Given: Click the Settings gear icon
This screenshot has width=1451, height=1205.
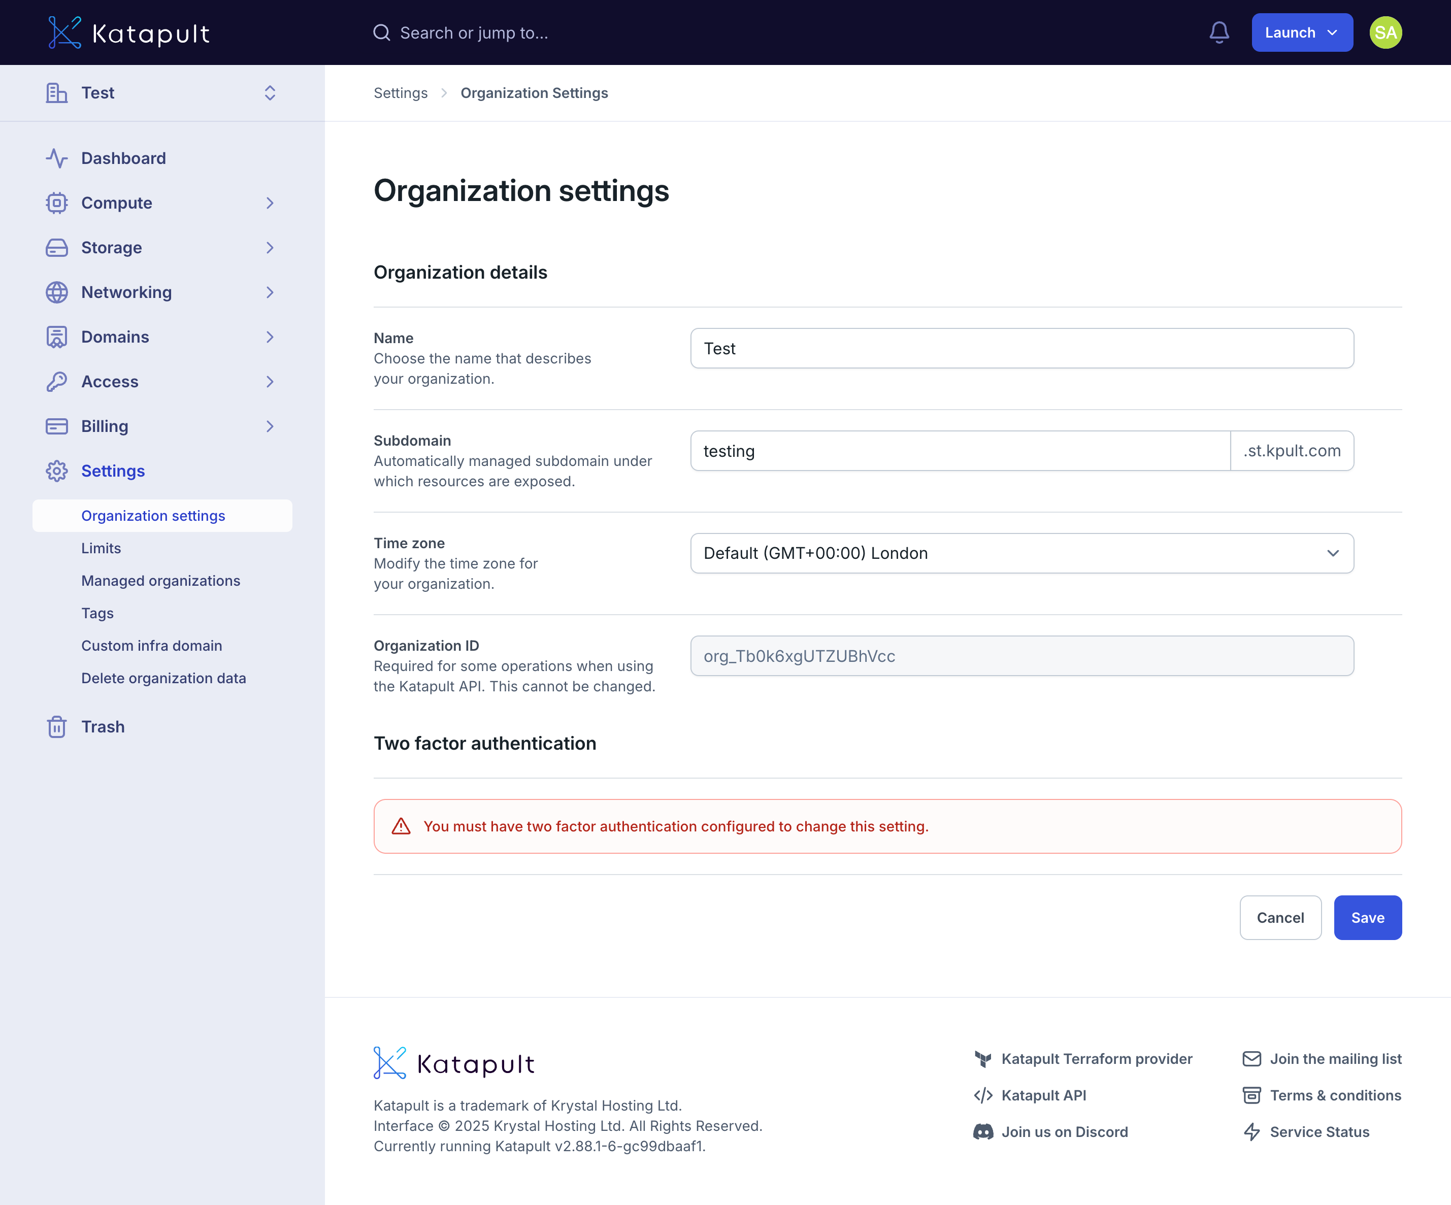Looking at the screenshot, I should click(57, 471).
